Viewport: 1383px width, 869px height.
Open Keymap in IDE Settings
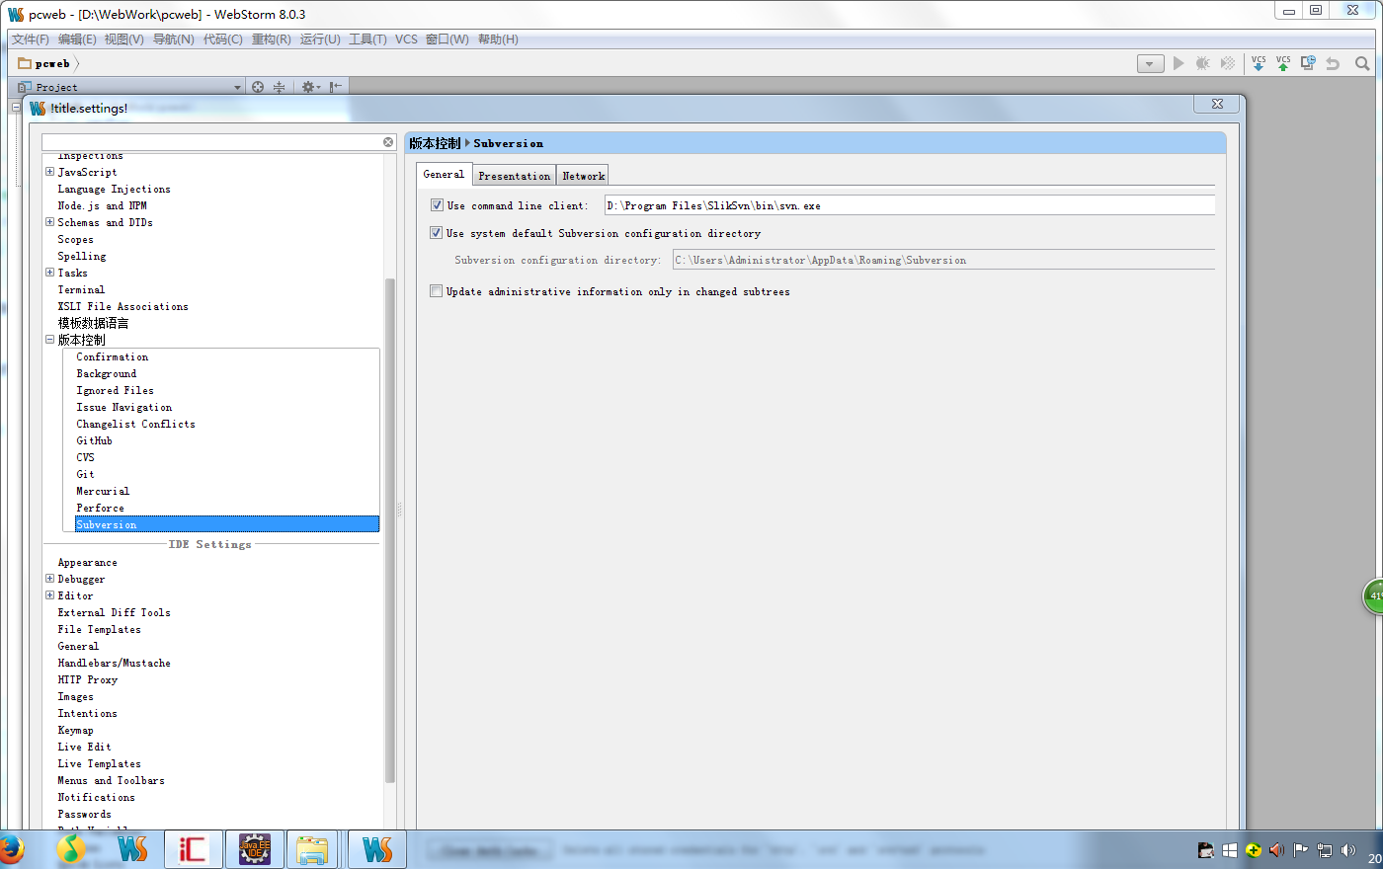click(x=75, y=730)
